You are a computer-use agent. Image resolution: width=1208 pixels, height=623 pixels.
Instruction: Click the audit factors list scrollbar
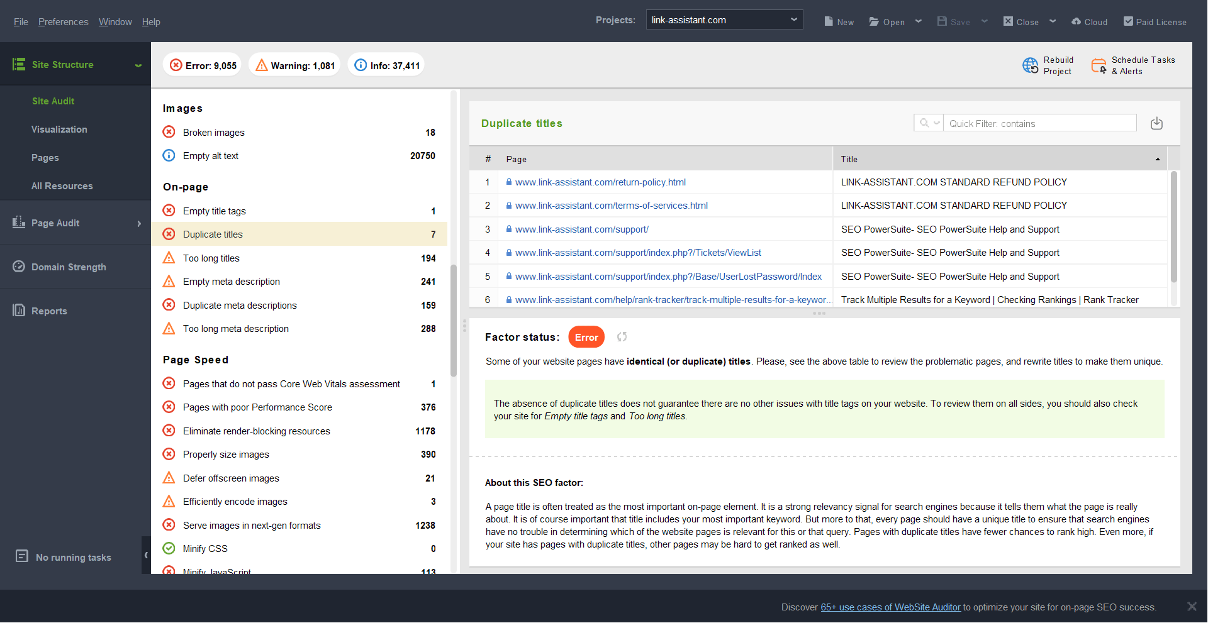tap(454, 320)
